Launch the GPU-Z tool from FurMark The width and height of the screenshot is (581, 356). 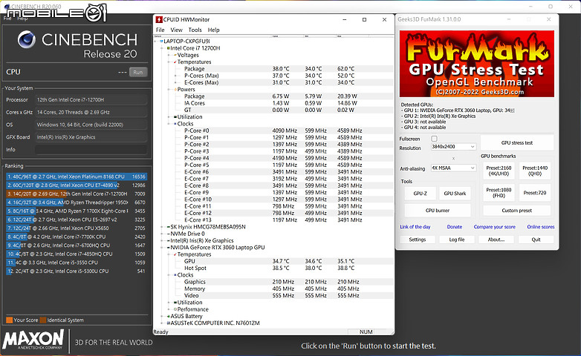point(421,194)
